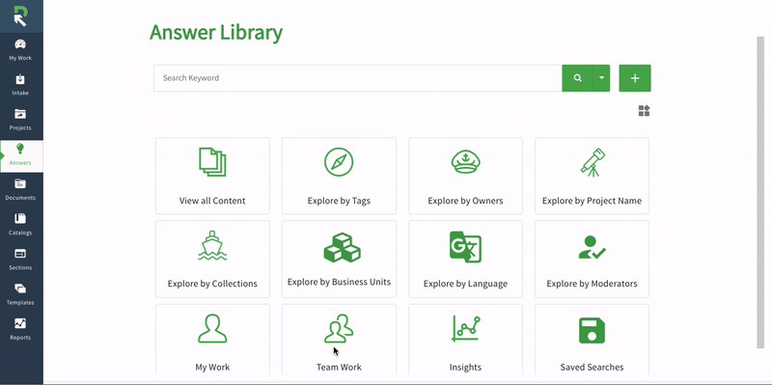Open the My Work tile in library
This screenshot has width=772, height=385.
tap(212, 340)
